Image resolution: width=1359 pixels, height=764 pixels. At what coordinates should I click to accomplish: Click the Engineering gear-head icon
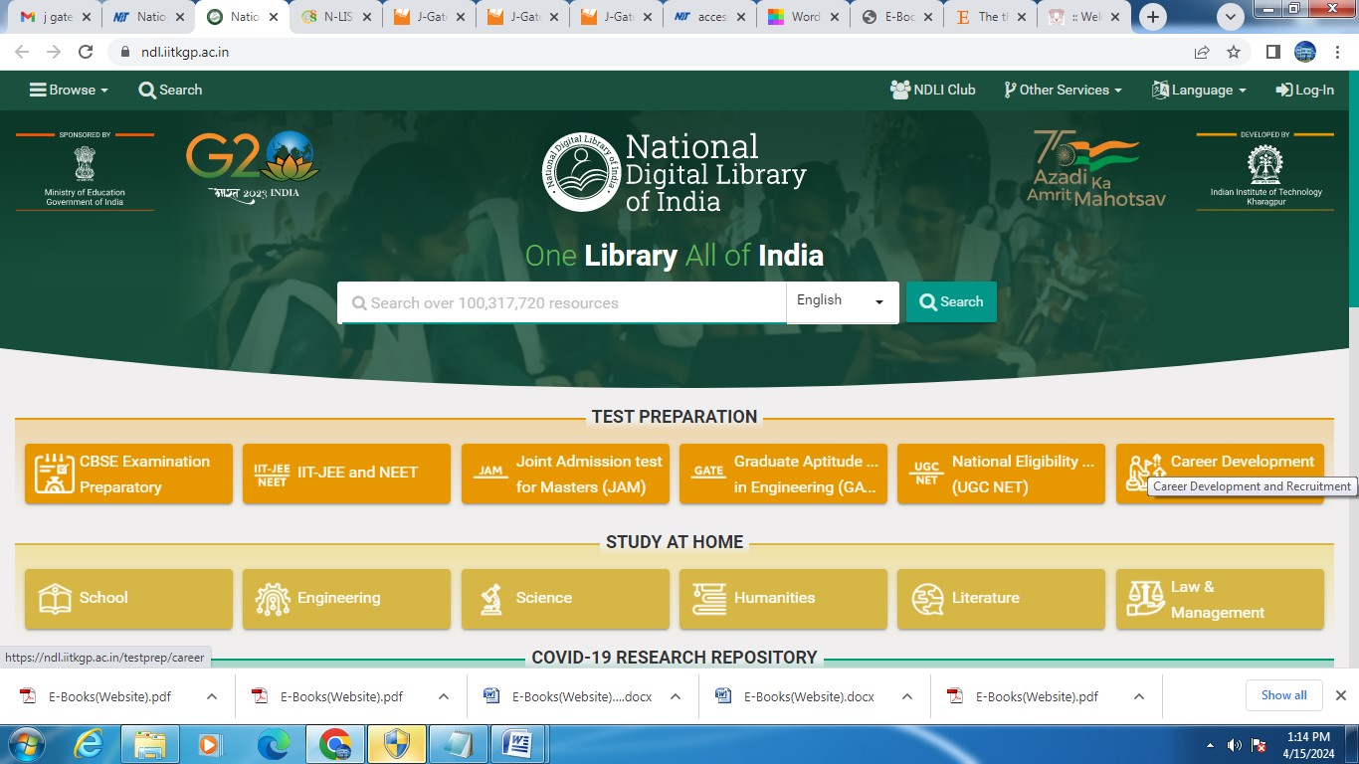pyautogui.click(x=272, y=599)
